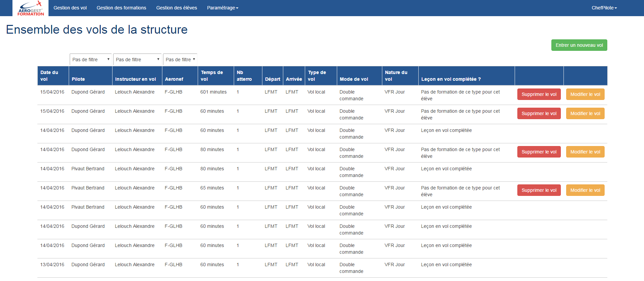Modify the 15/04/2016 60 minutes flight
Image resolution: width=644 pixels, height=281 pixels.
coord(585,113)
